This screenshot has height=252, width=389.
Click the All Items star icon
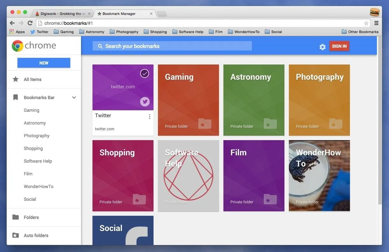click(16, 79)
